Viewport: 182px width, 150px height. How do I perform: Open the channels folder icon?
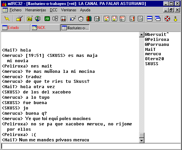(30, 19)
